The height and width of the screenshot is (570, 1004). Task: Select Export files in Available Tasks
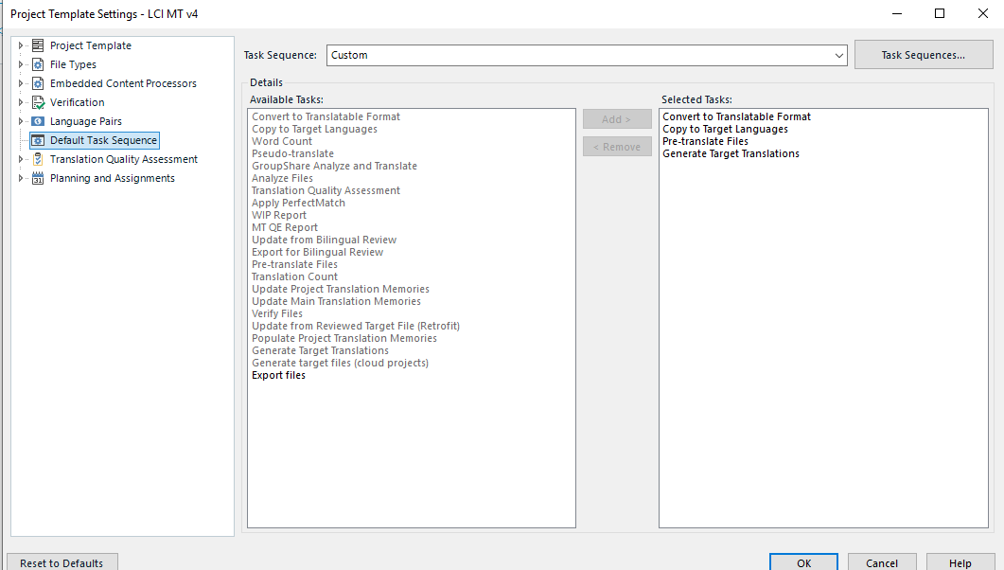[277, 375]
